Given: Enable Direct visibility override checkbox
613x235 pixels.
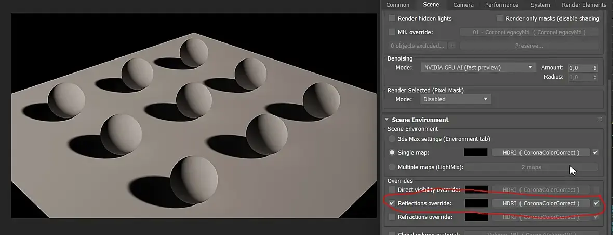Looking at the screenshot, I should (x=392, y=190).
